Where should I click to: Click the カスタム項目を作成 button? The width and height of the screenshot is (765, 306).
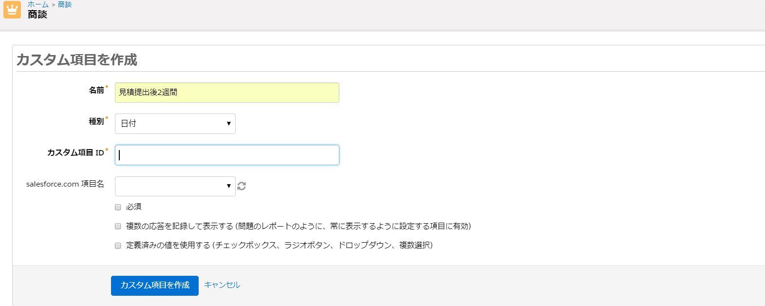coord(155,286)
